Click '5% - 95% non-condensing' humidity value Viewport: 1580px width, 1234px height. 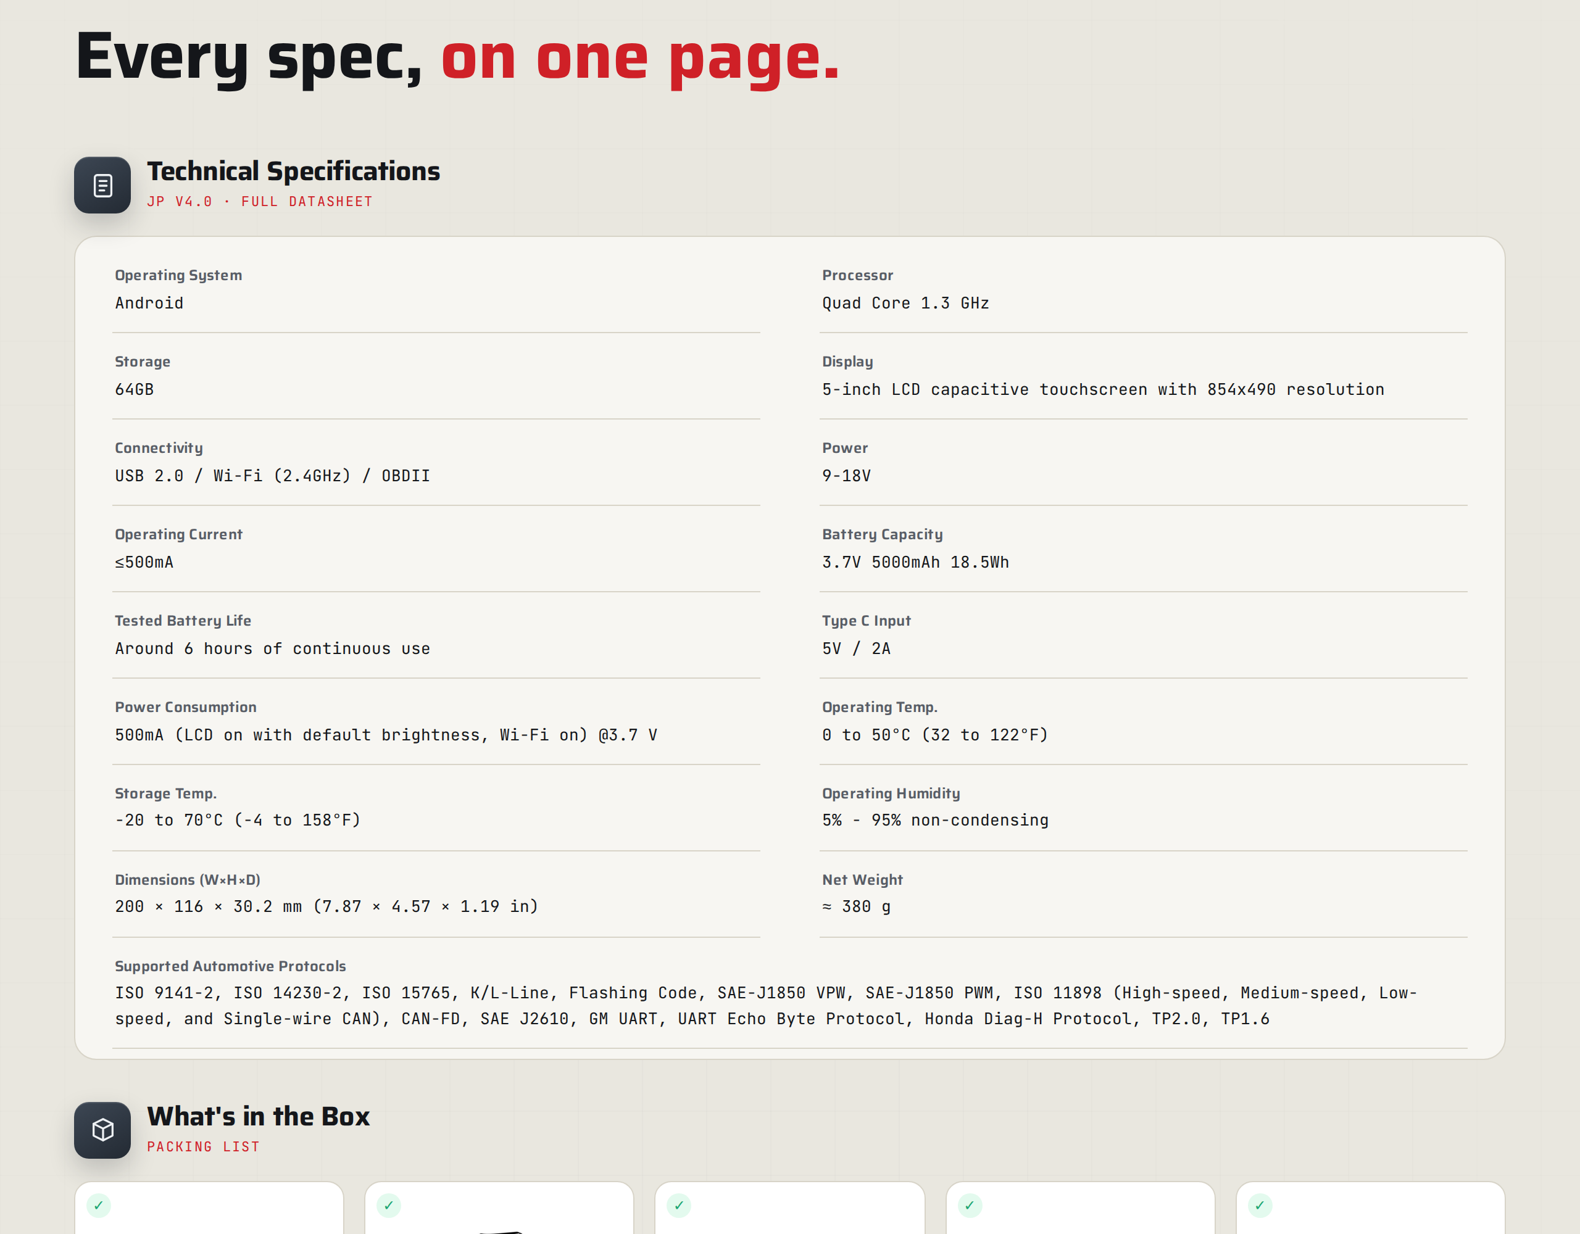pos(934,820)
